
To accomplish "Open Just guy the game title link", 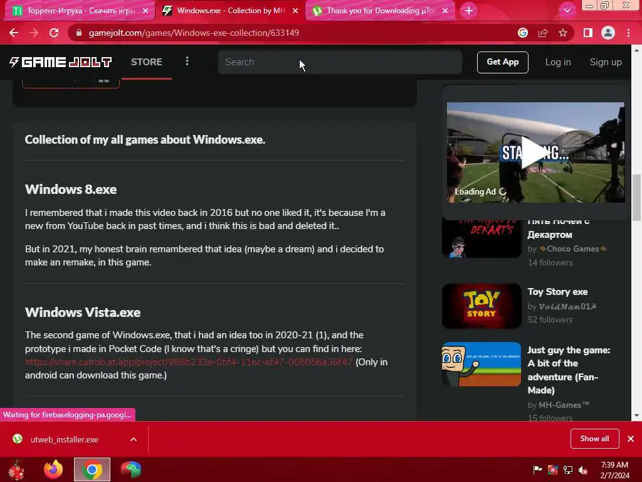I will (x=569, y=370).
